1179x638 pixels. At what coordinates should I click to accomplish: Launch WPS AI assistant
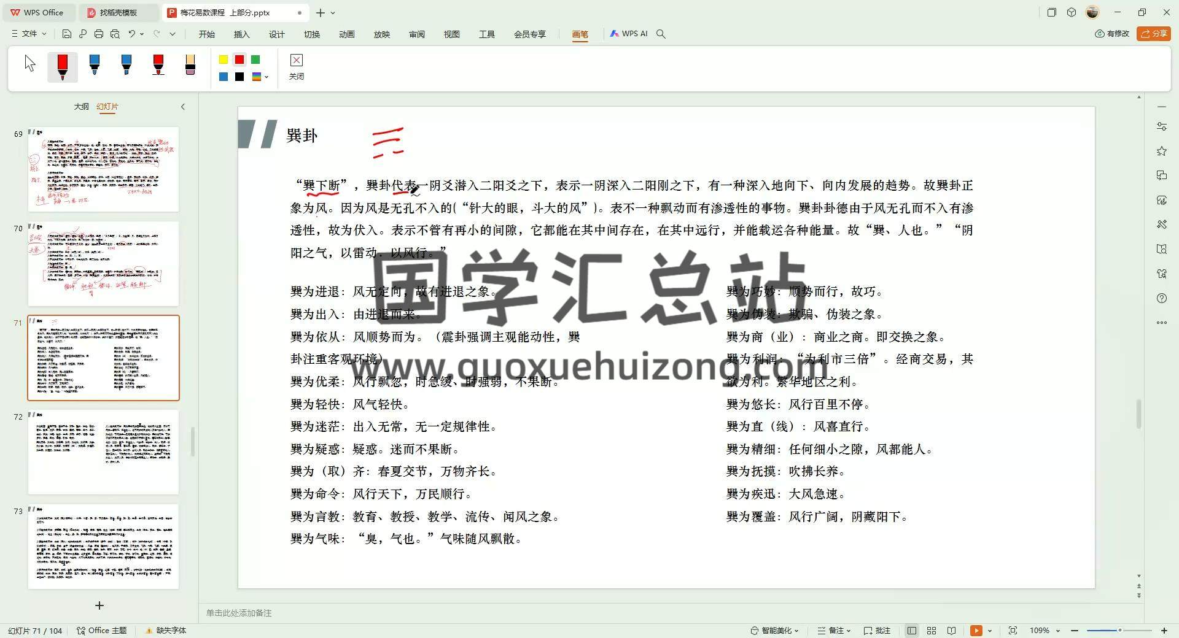[x=629, y=34]
